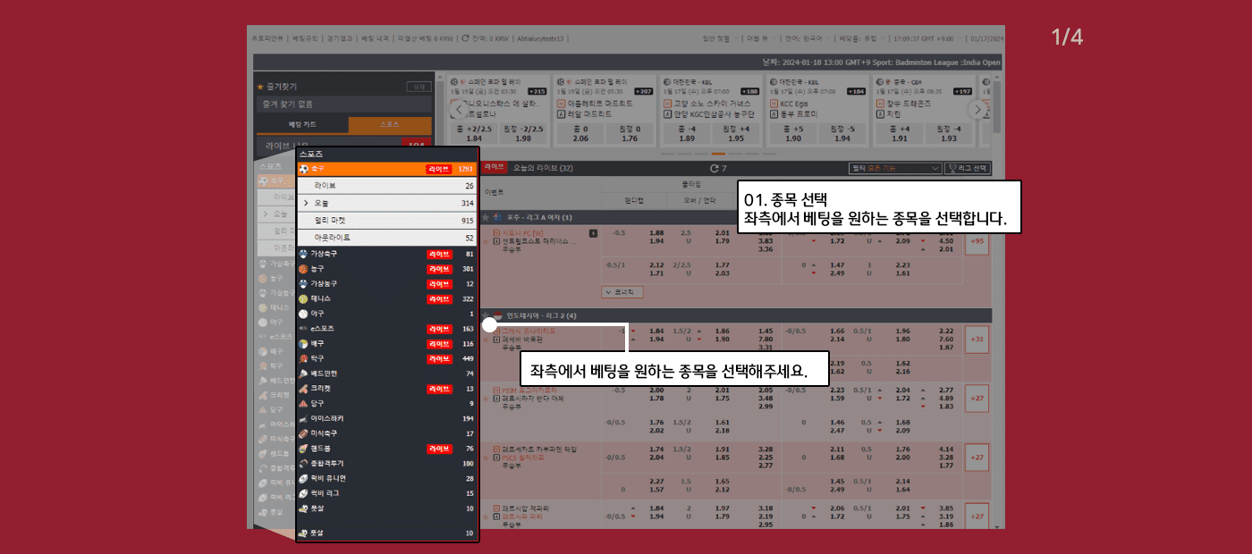Select the 축구 soccer ball icon
The height and width of the screenshot is (554, 1252).
click(305, 169)
